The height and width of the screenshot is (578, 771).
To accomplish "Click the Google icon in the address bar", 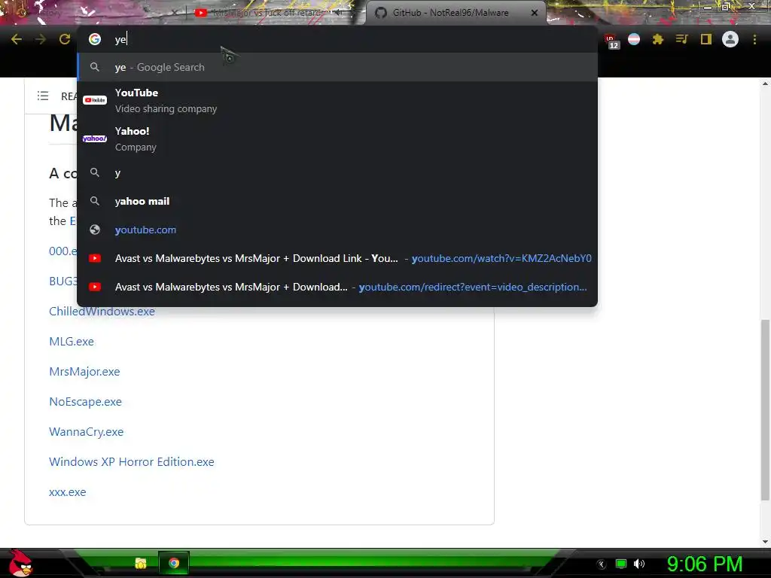I will point(95,39).
